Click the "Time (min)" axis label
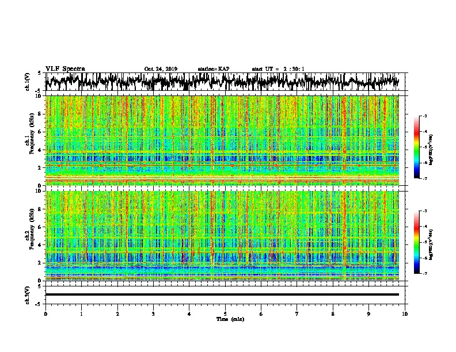 pos(230,319)
